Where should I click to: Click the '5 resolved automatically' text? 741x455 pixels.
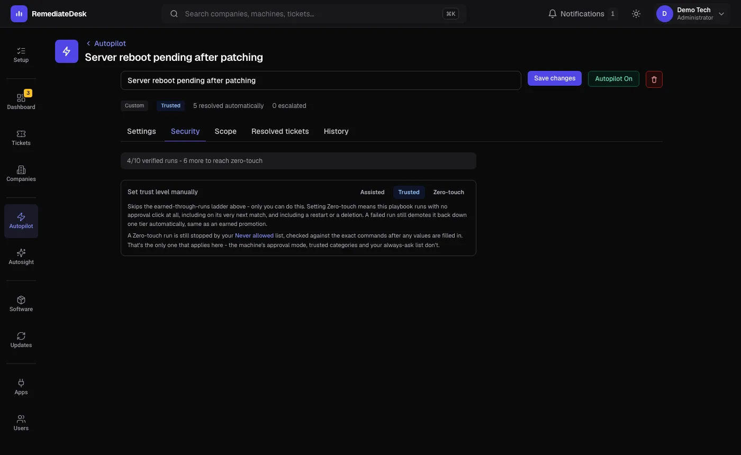(228, 106)
